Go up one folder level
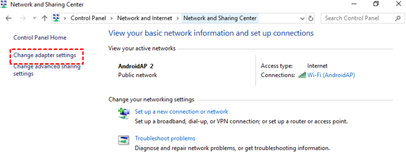Screen dimensions: 406x156 pos(45,18)
